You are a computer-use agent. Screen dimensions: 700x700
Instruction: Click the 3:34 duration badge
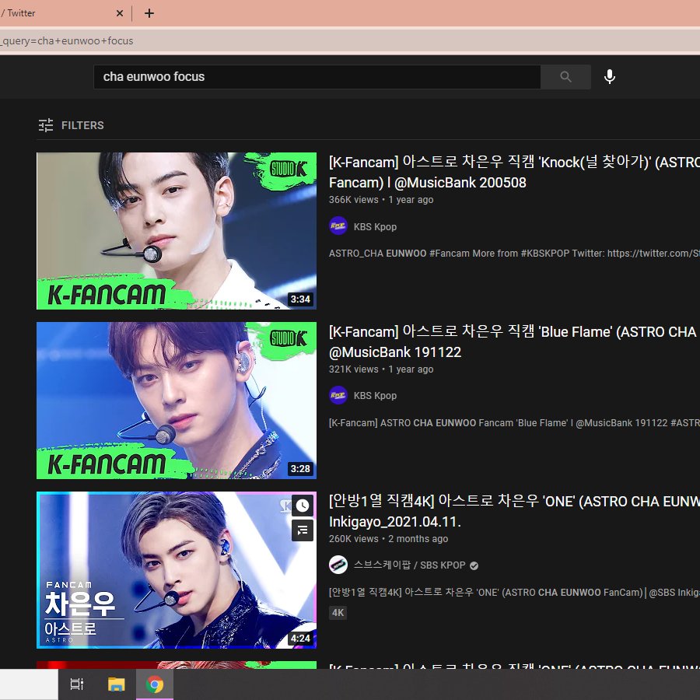[300, 299]
